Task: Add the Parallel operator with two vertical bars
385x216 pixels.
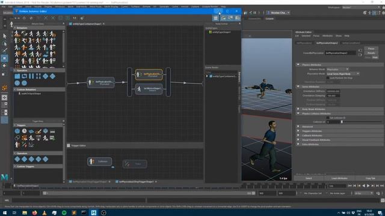Action: pos(31,76)
